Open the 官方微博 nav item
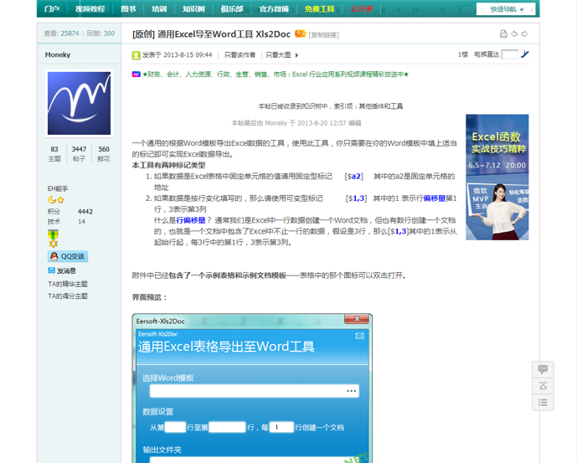 tap(274, 9)
